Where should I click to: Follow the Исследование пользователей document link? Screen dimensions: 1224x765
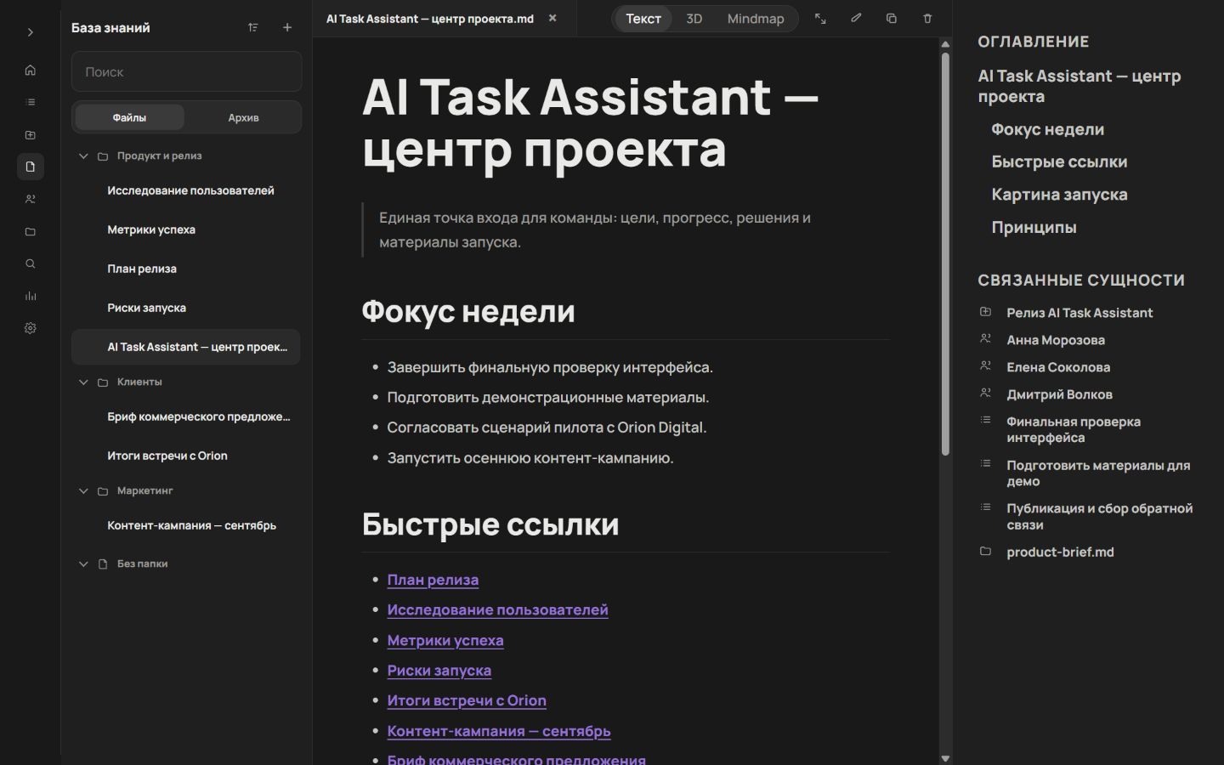(497, 609)
